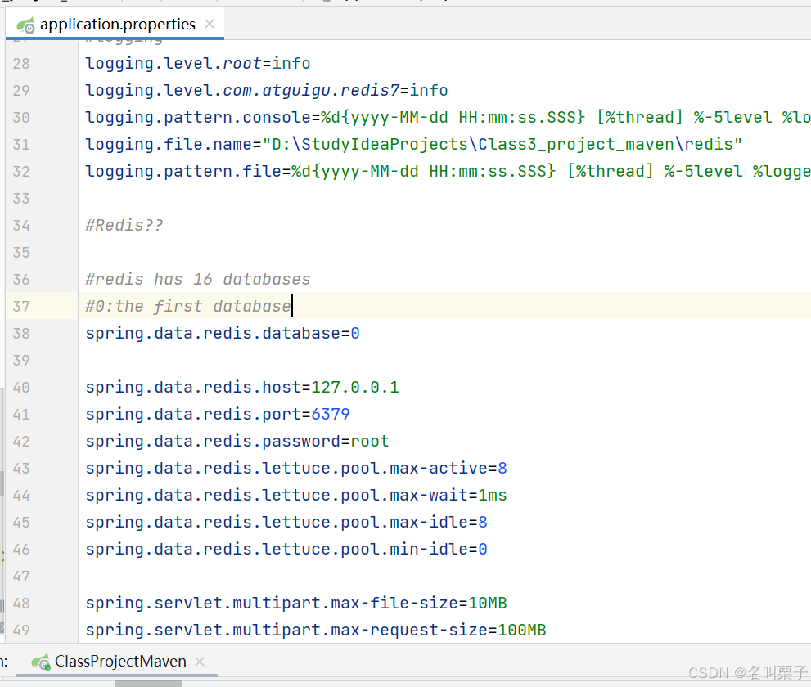Image resolution: width=811 pixels, height=687 pixels.
Task: Click the Spring Boot icon beside ClassProjectMaven
Action: click(40, 662)
